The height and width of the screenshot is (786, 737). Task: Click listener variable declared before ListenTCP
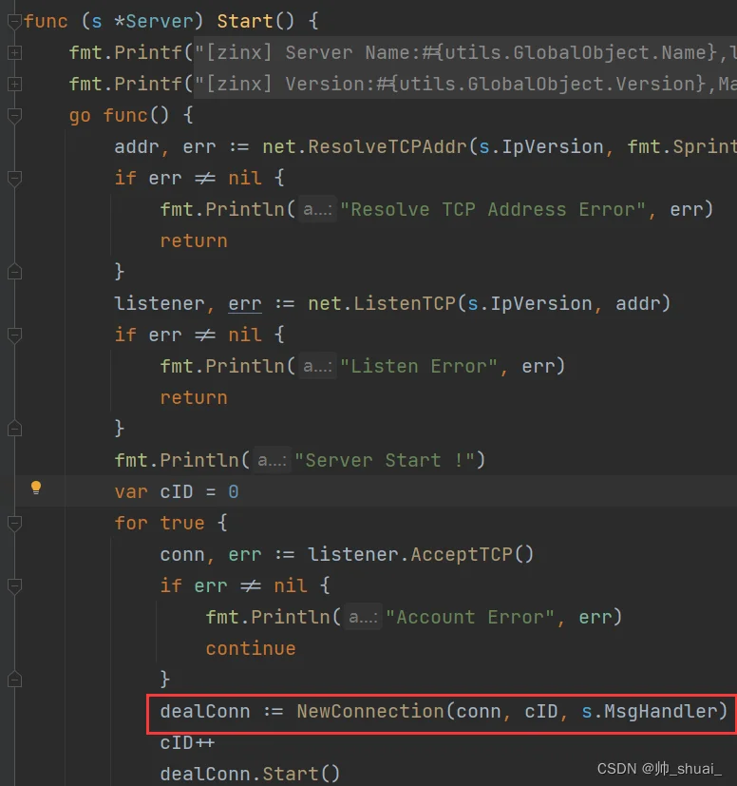pyautogui.click(x=160, y=304)
